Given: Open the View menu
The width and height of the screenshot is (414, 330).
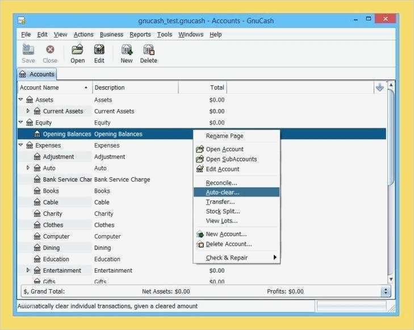Looking at the screenshot, I should [60, 35].
